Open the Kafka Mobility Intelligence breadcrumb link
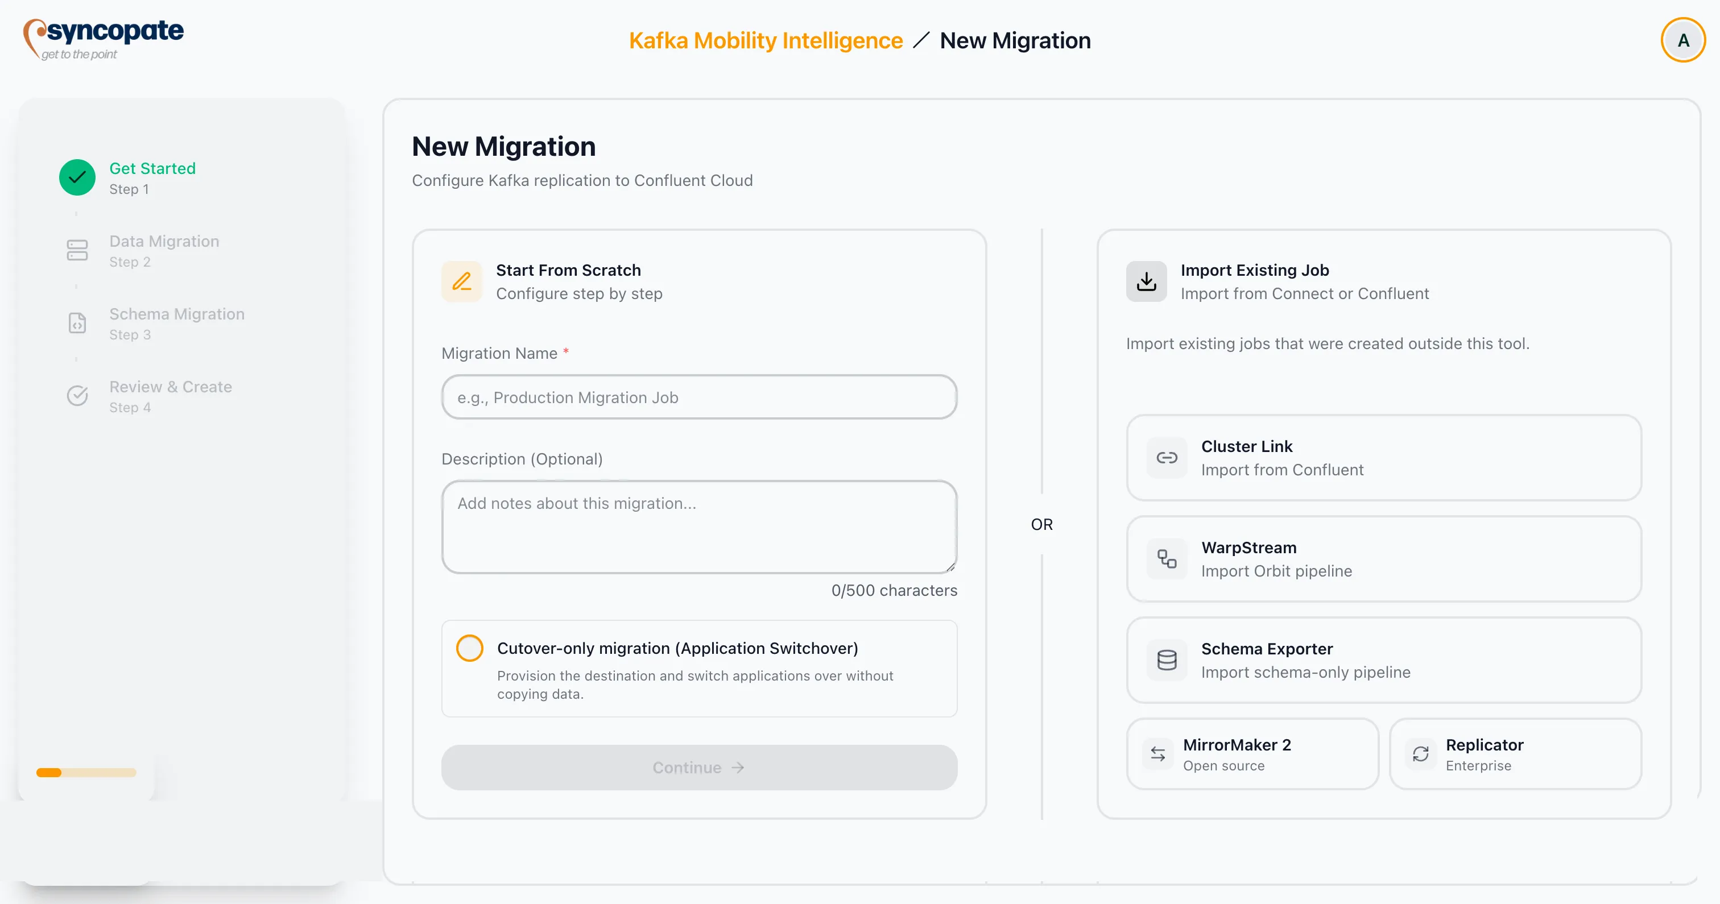The height and width of the screenshot is (904, 1720). click(x=765, y=40)
